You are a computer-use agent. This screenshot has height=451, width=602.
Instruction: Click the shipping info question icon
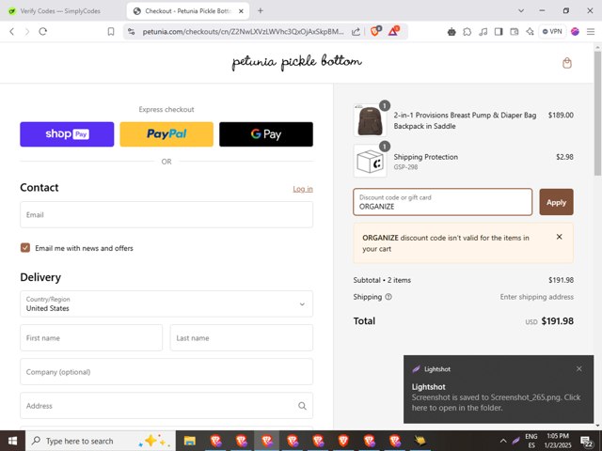click(388, 297)
